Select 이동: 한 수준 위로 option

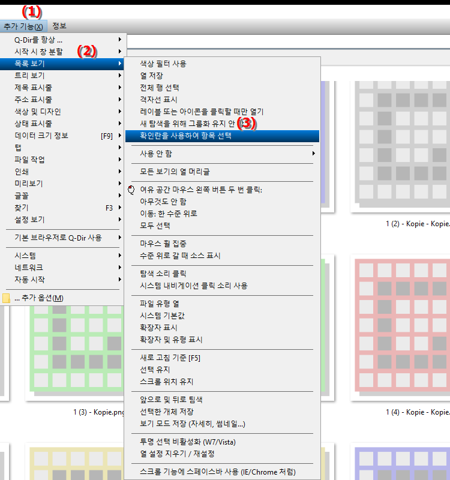point(222,214)
